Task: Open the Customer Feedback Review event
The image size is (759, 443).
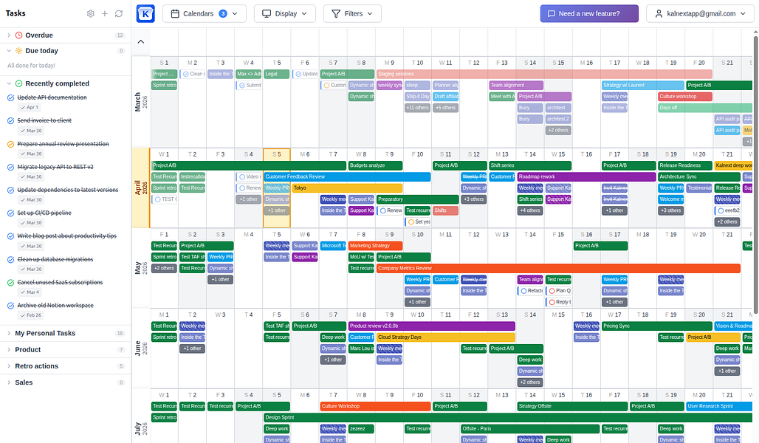Action: [347, 176]
